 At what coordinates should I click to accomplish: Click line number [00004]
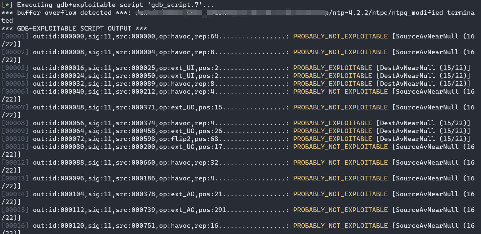[x=15, y=76]
